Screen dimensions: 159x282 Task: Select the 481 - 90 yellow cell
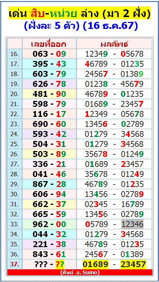pos(50,94)
